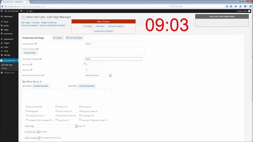Click the Search ASINs button

point(30,53)
